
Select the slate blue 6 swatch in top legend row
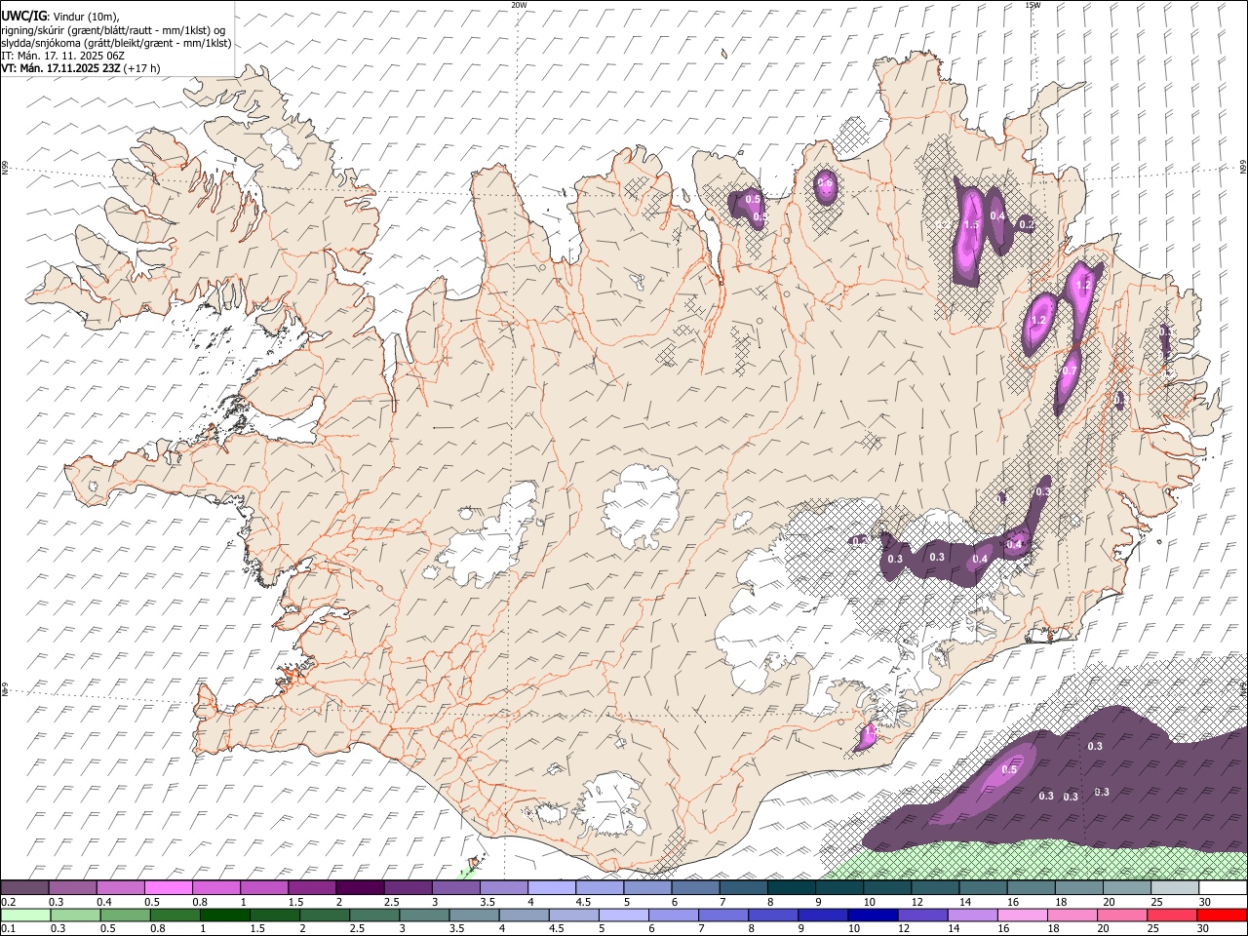[695, 888]
